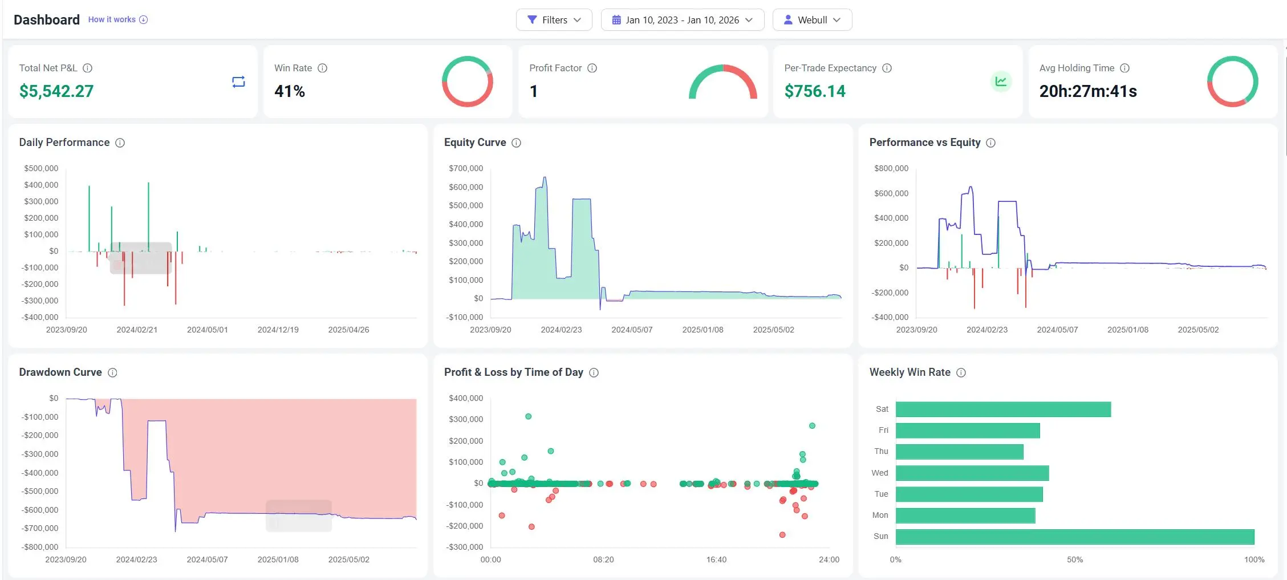Click the Sun bar in Weekly Win Rate

click(x=1074, y=537)
